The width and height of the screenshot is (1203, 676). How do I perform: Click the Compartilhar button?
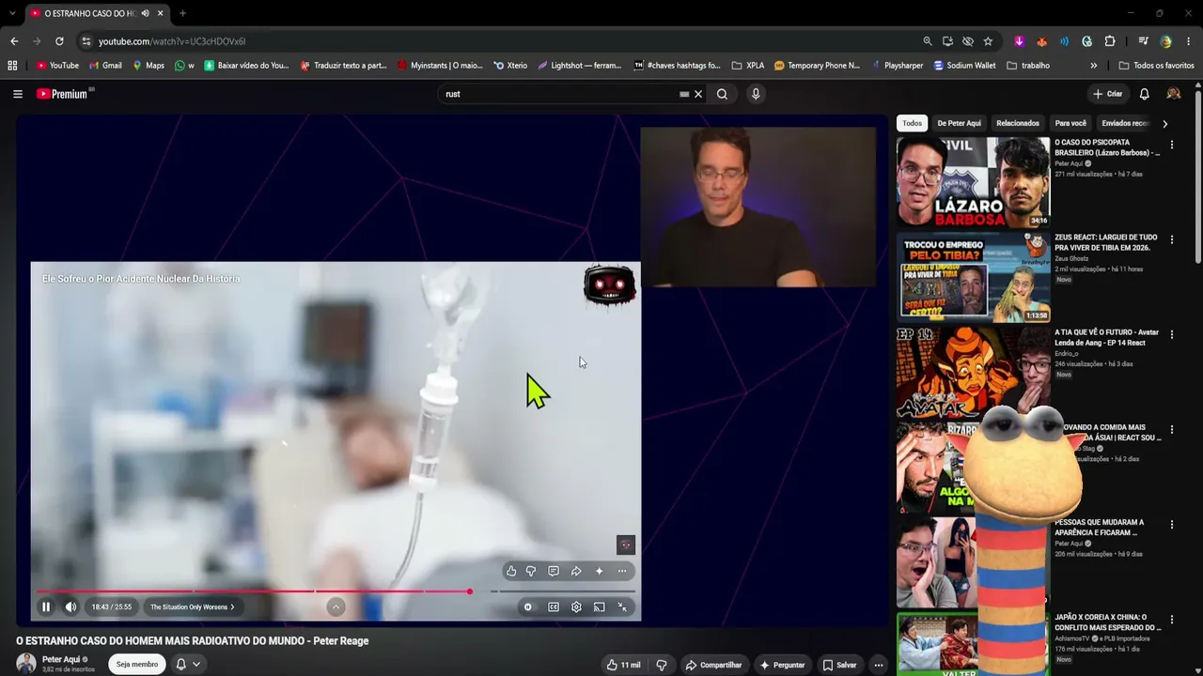point(713,665)
